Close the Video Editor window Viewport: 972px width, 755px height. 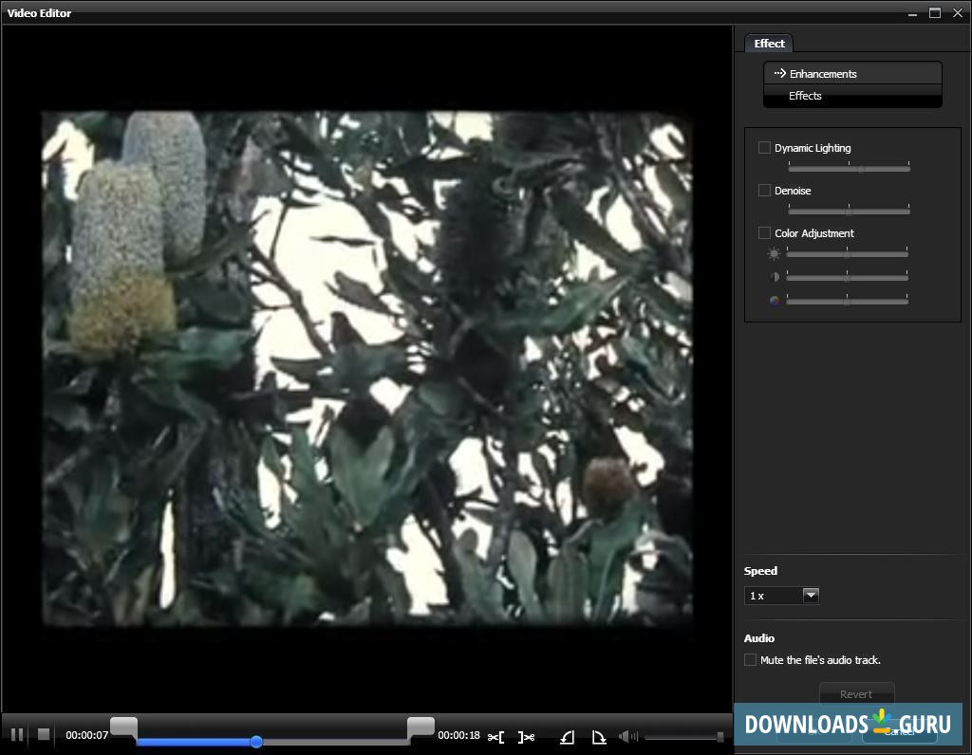(957, 13)
